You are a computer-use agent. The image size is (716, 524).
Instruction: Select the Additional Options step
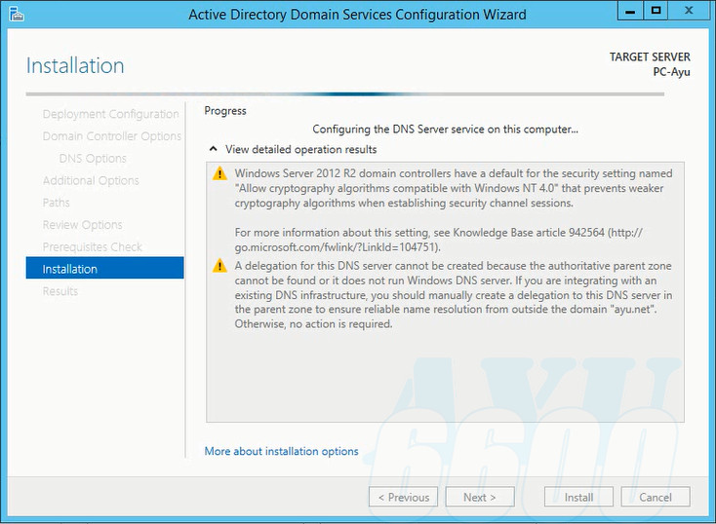coord(91,180)
